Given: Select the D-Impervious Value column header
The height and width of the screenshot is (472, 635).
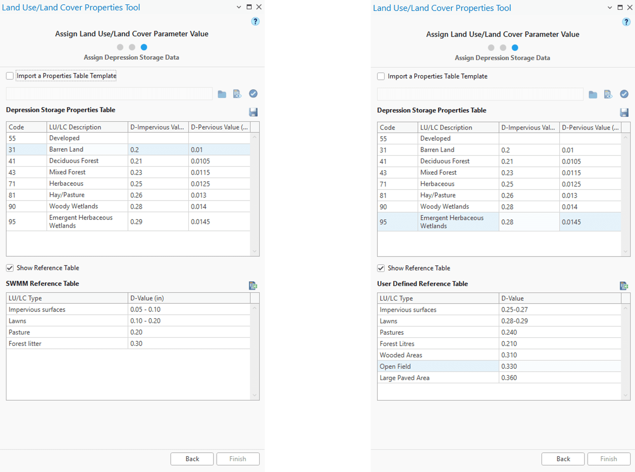Looking at the screenshot, I should (x=158, y=127).
